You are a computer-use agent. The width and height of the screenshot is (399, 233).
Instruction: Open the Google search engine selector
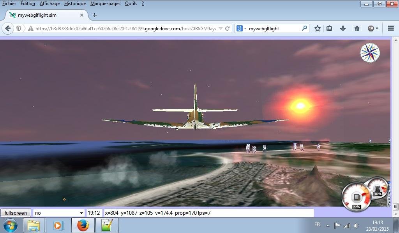(241, 29)
